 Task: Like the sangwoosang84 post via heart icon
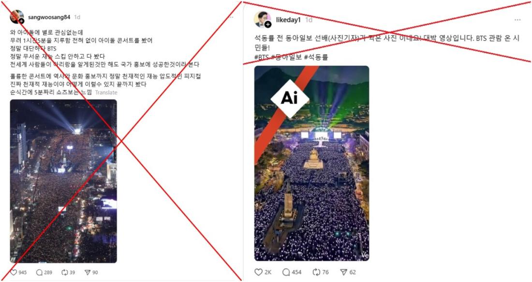14,272
